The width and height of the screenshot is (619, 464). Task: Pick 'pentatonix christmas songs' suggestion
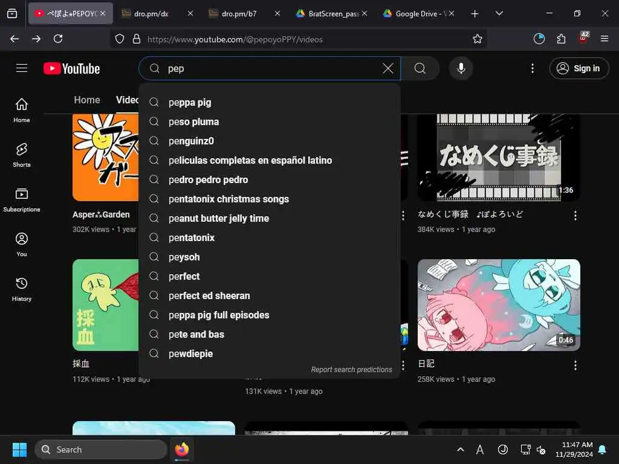(270, 199)
